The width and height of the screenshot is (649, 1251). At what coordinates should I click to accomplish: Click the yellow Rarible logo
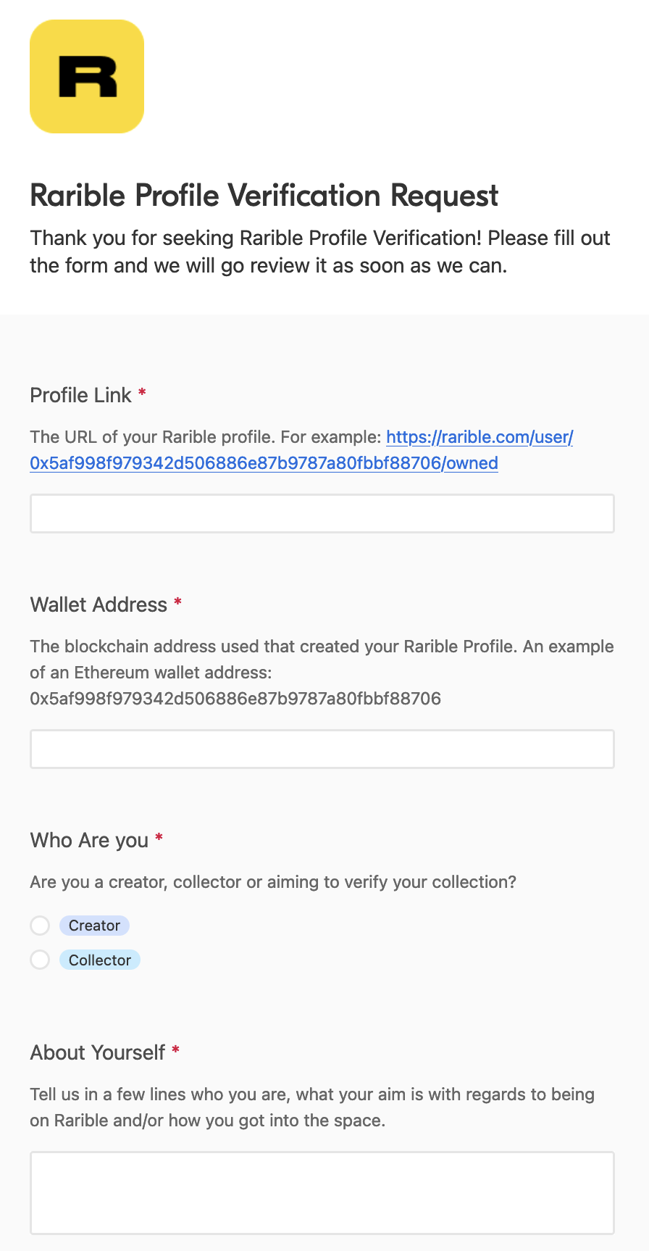pos(87,77)
